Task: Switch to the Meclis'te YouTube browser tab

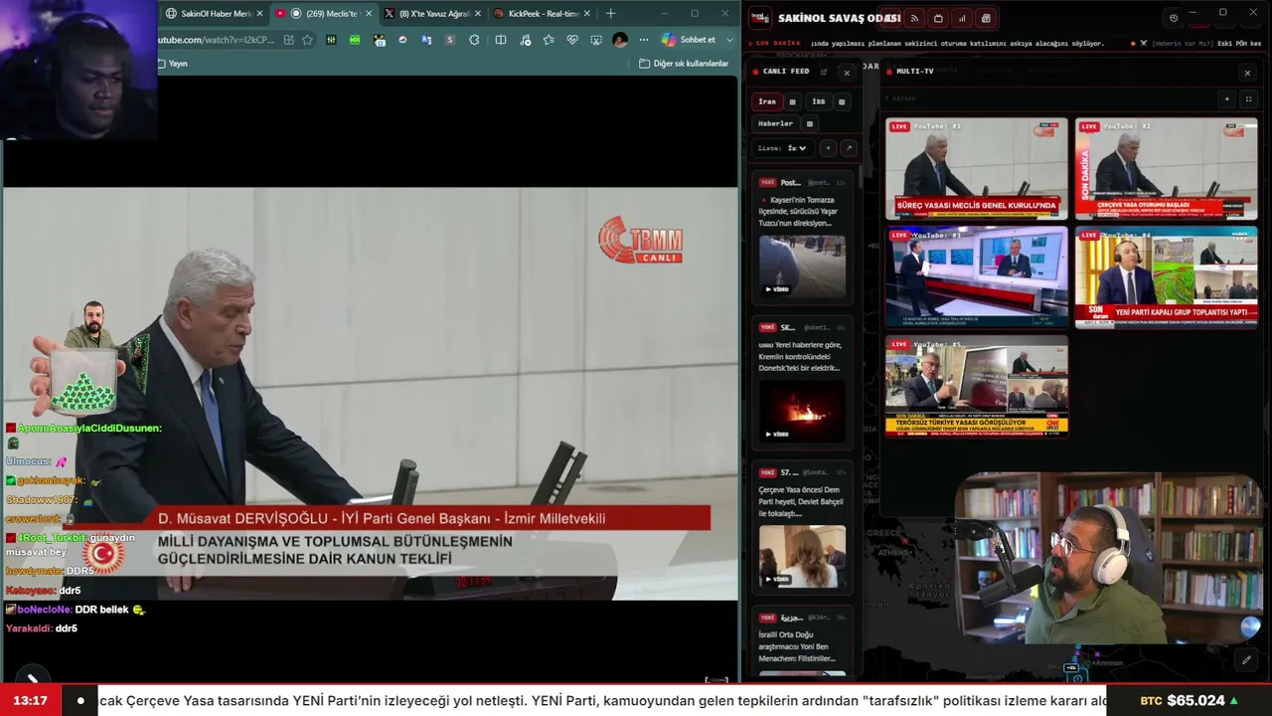Action: click(324, 14)
